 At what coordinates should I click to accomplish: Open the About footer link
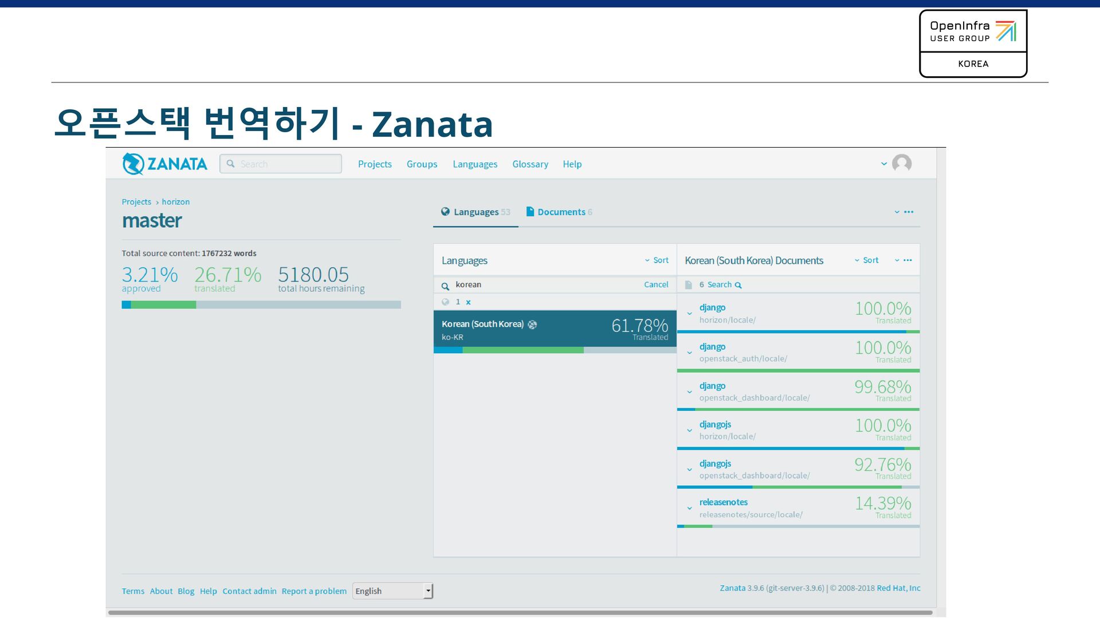tap(161, 591)
